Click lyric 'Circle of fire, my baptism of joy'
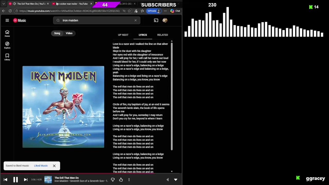The height and width of the screenshot is (185, 329). pyautogui.click(x=141, y=104)
